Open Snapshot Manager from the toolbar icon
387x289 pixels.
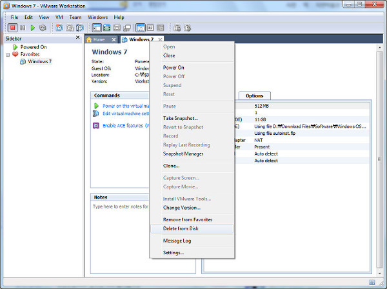tap(80, 28)
